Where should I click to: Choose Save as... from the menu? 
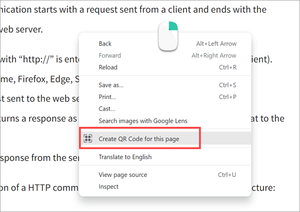click(111, 85)
